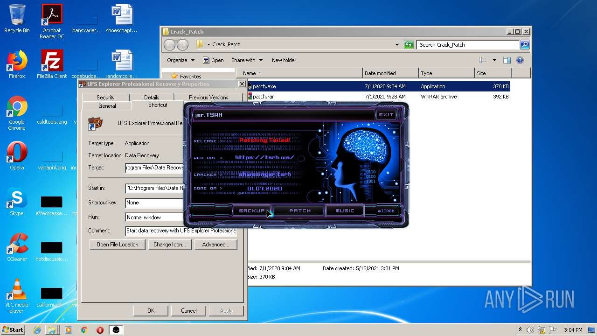The width and height of the screenshot is (597, 336).
Task: Open the Organize dropdown menu
Action: click(180, 60)
